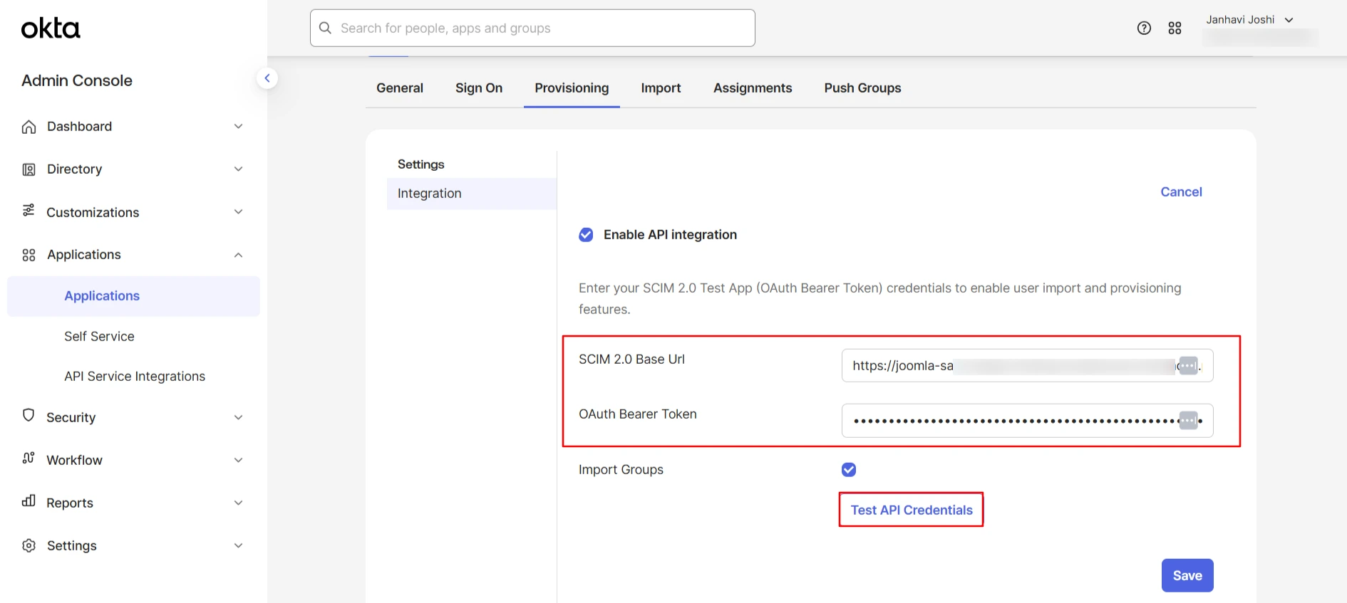Open the Import tab

(661, 88)
